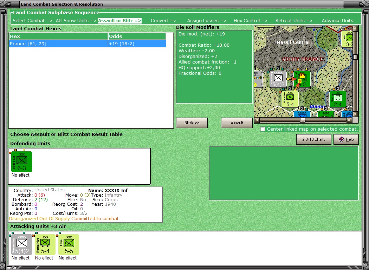Select the Libia 5-5 attacking unit
Image resolution: width=369 pixels, height=270 pixels.
coord(69,244)
